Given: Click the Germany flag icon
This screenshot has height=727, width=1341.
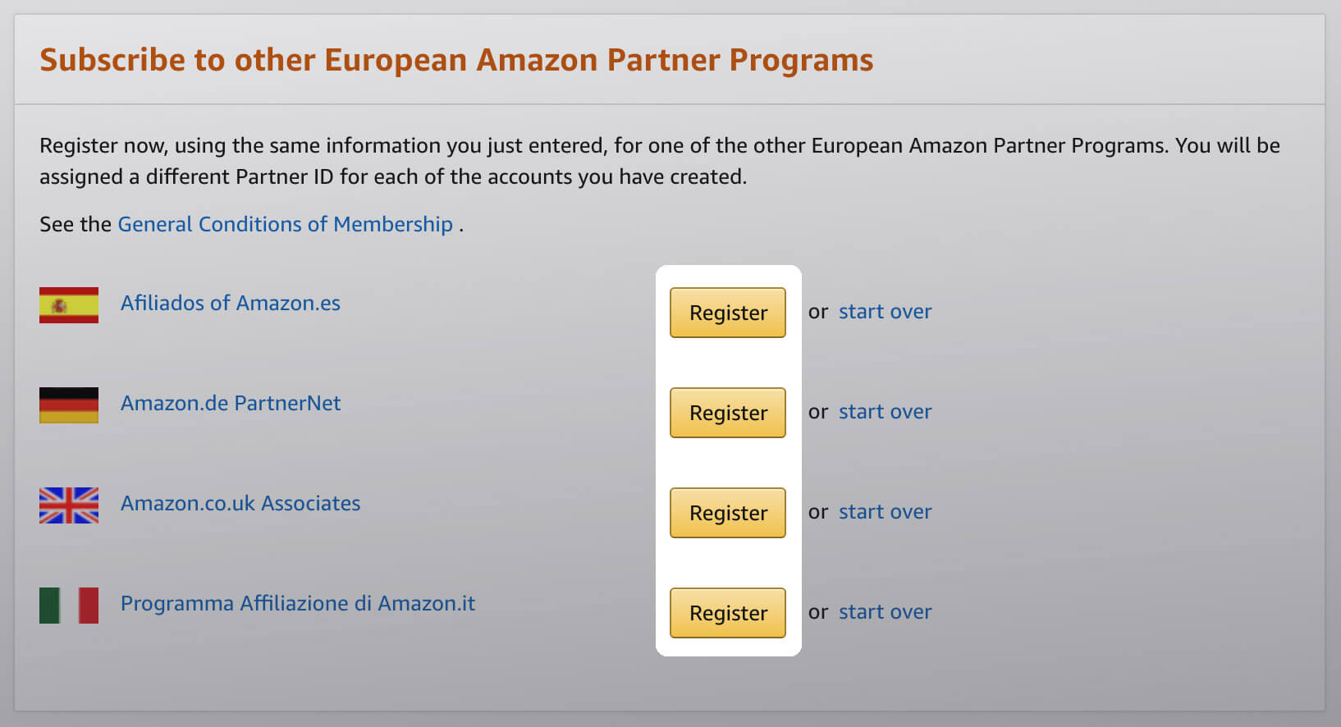Looking at the screenshot, I should [x=69, y=405].
